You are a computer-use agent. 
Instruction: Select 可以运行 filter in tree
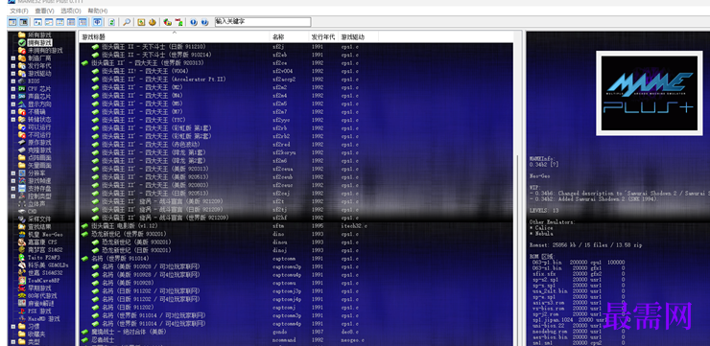39,127
